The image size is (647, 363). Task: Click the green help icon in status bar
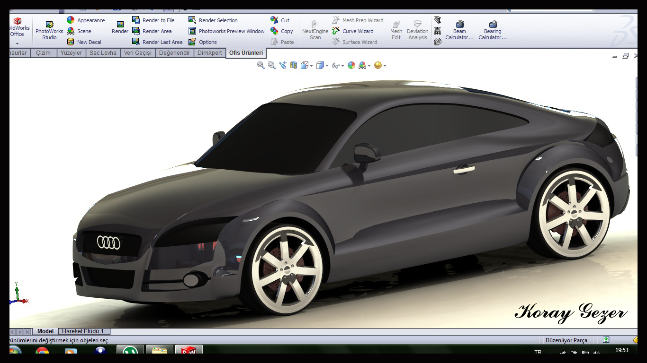(x=606, y=340)
